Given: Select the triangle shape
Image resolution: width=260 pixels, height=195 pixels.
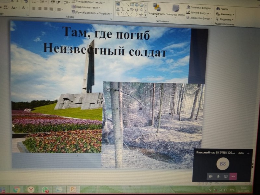Looking at the screenshot, I should click(118, 9).
